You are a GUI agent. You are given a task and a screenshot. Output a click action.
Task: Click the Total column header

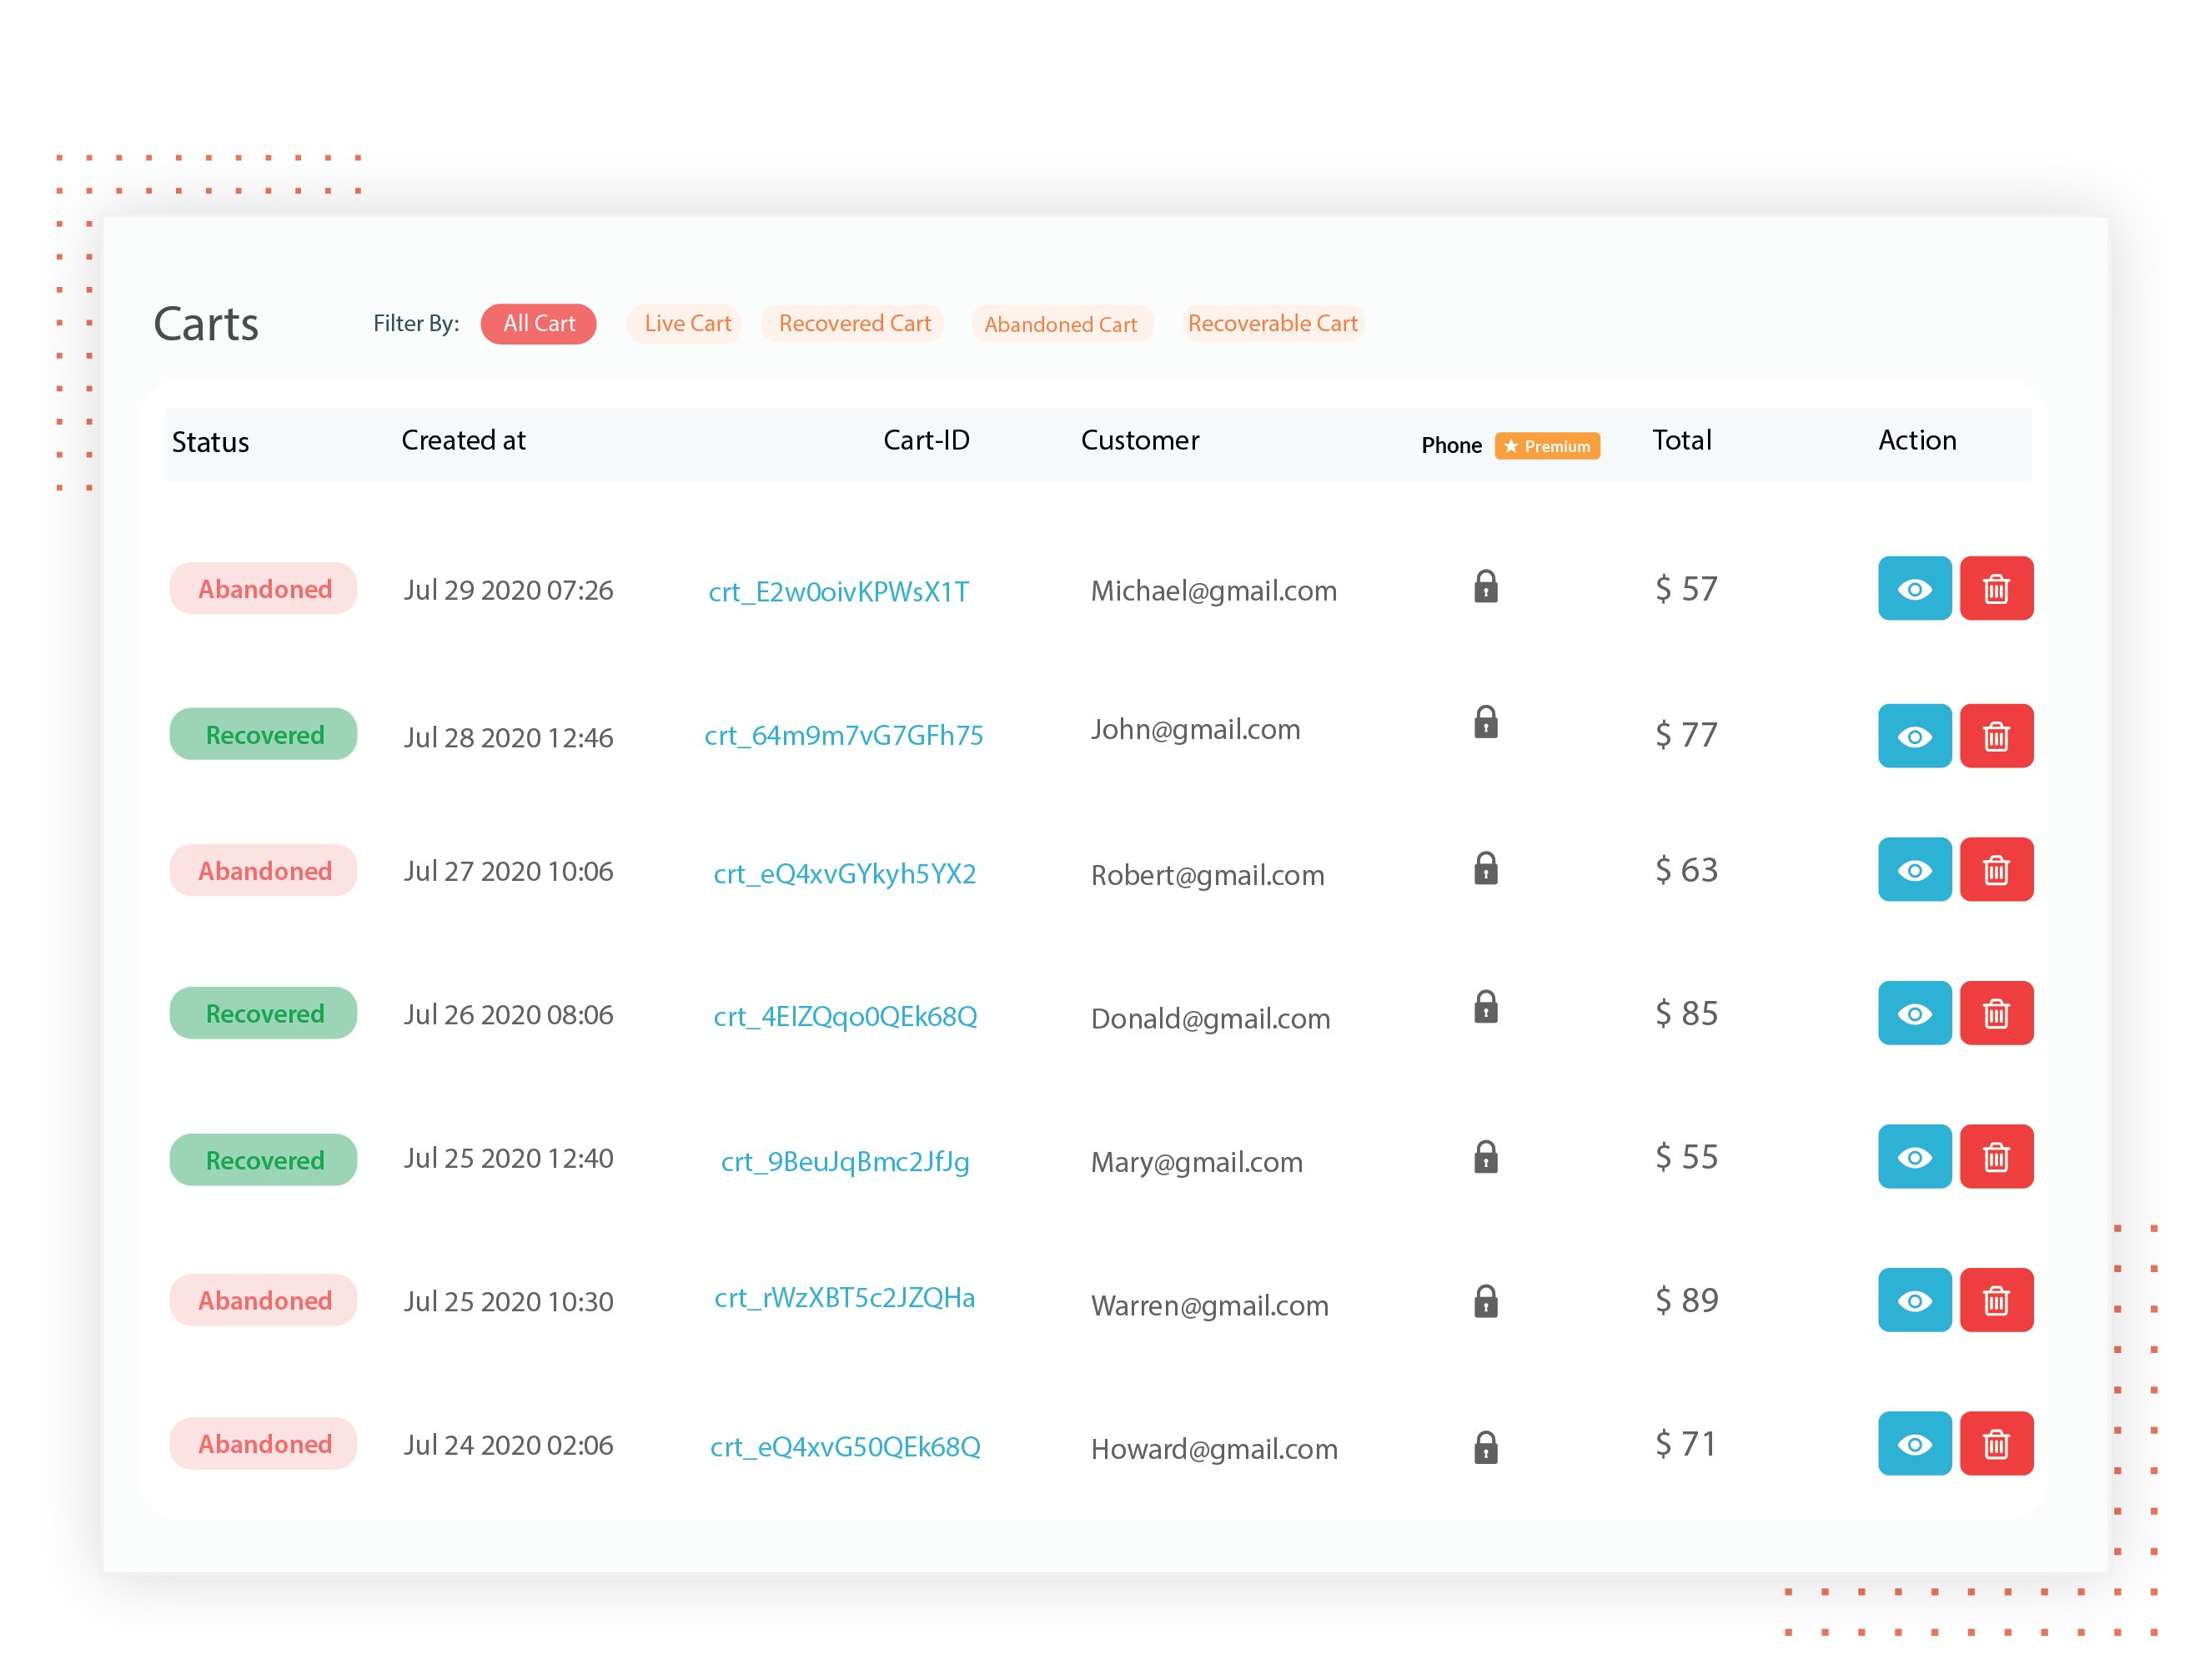pos(1681,440)
